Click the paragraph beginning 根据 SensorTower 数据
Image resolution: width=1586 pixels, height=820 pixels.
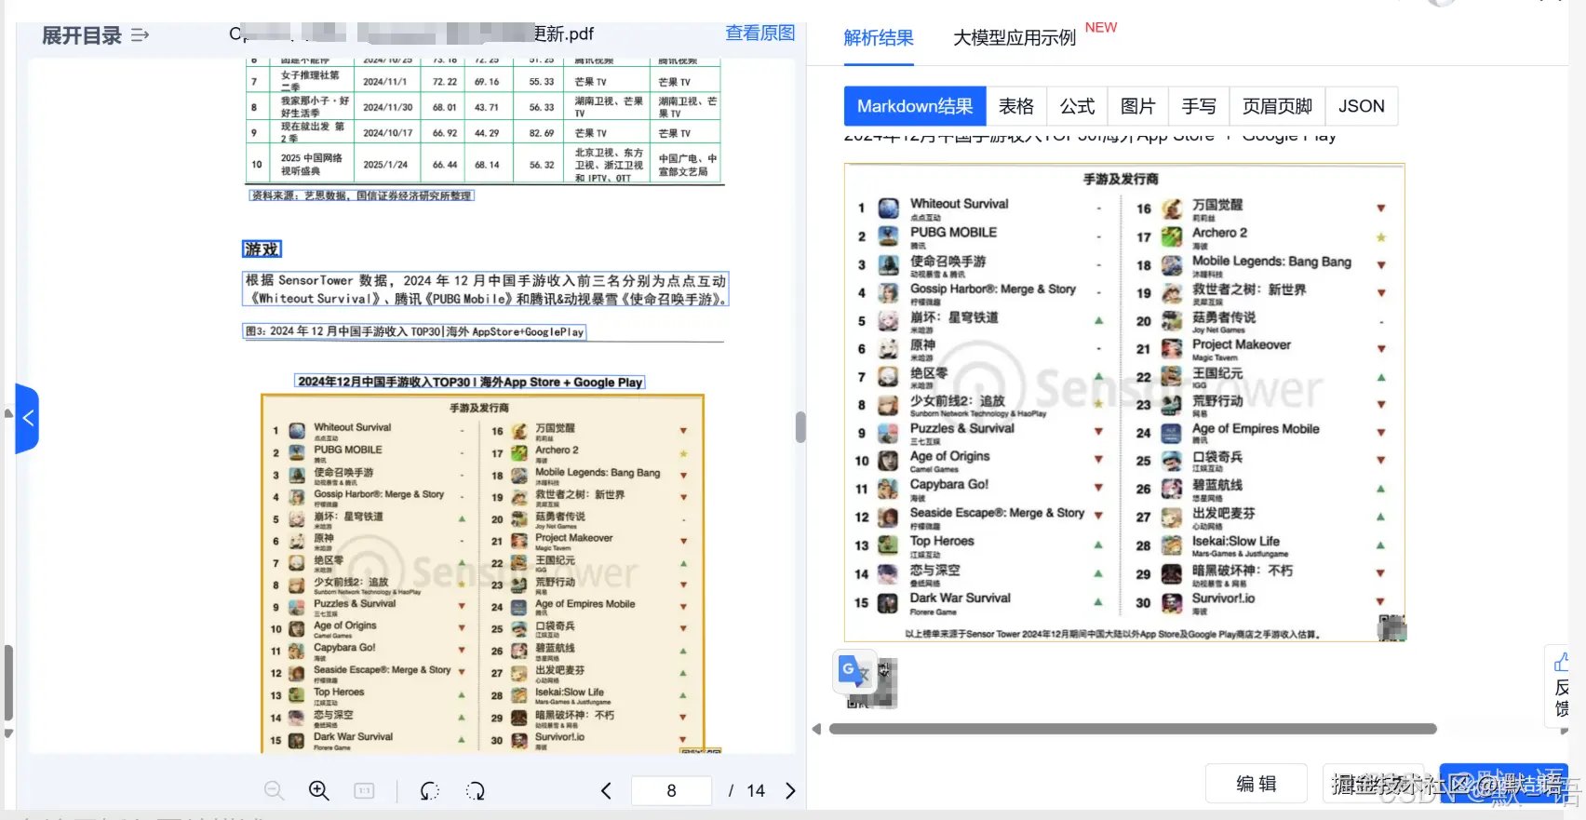pos(485,289)
